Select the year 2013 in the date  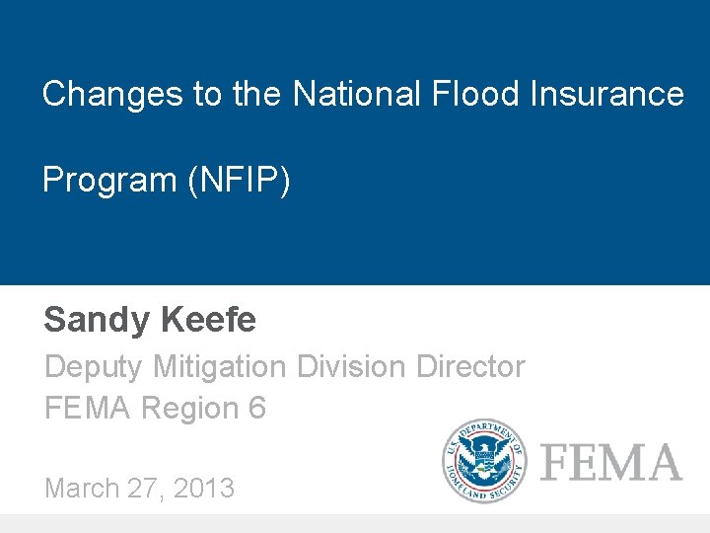(x=204, y=488)
